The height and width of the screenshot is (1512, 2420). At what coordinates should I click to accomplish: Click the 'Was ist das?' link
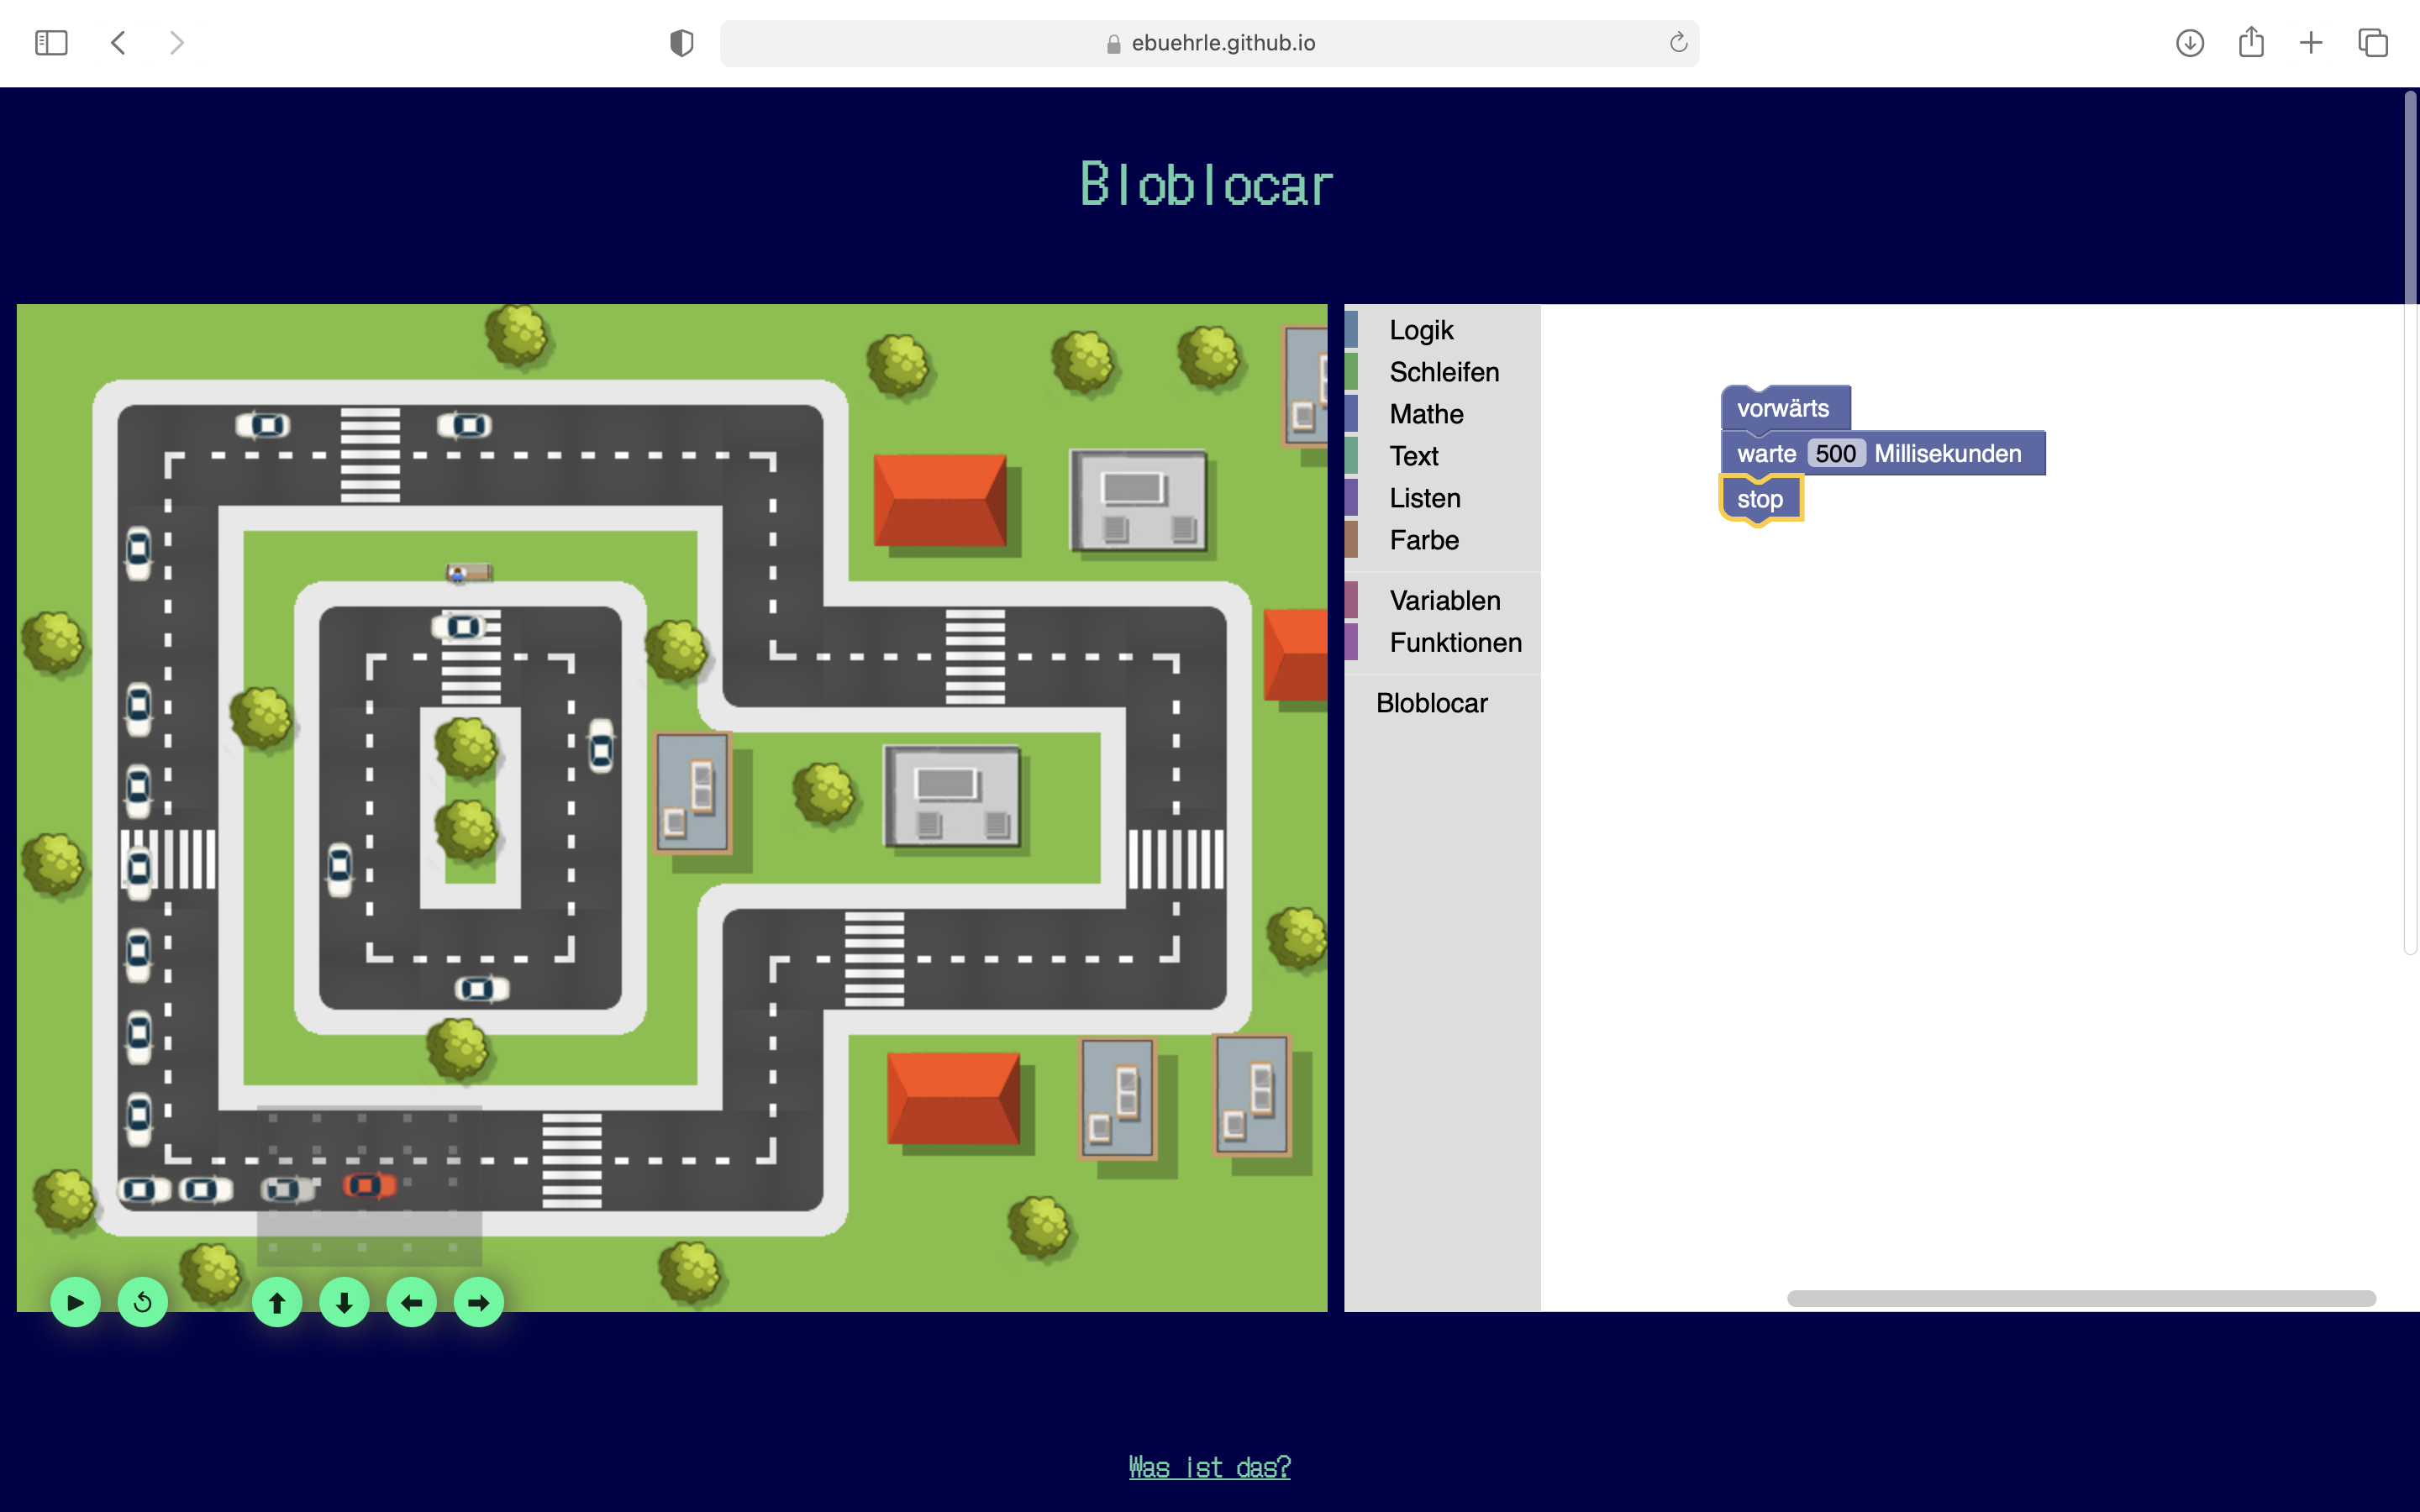coord(1209,1466)
